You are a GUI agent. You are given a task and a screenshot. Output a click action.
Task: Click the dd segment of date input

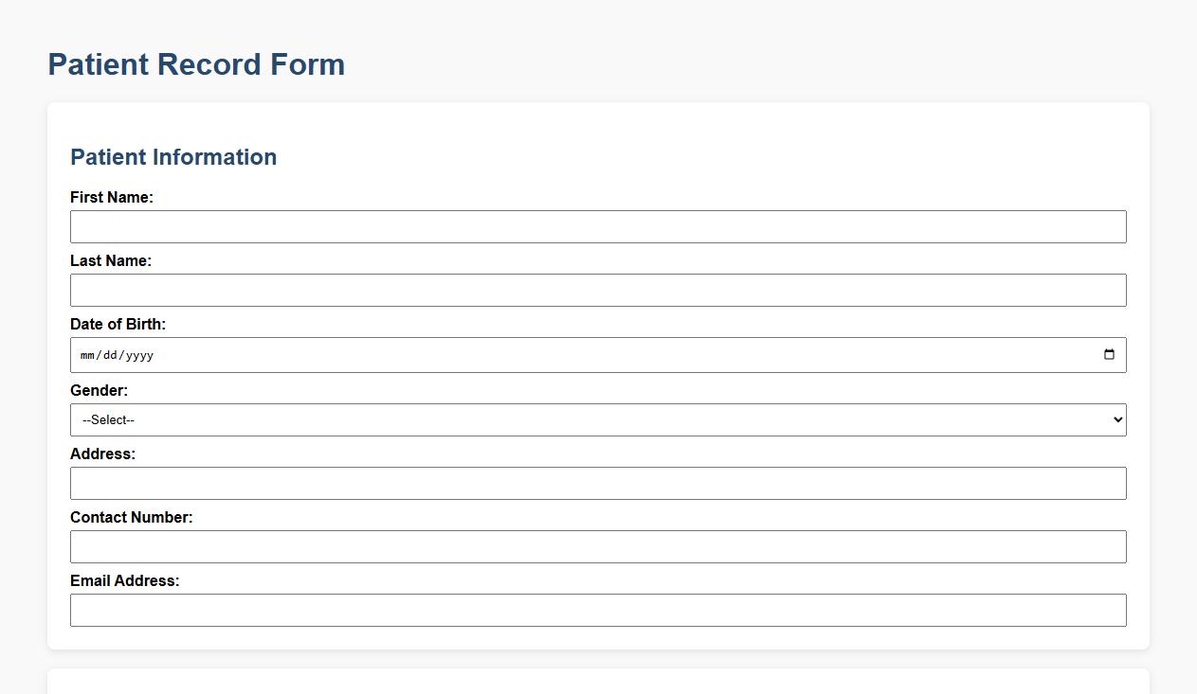point(111,355)
